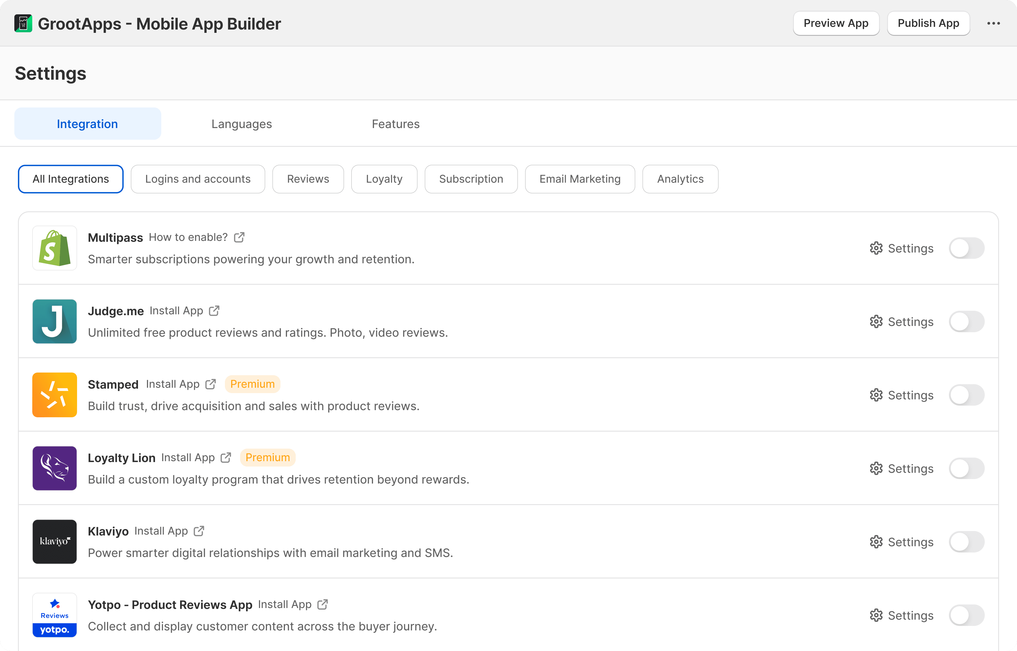Click external link icon beside Judge.me Install App
The image size is (1017, 651).
coord(214,311)
